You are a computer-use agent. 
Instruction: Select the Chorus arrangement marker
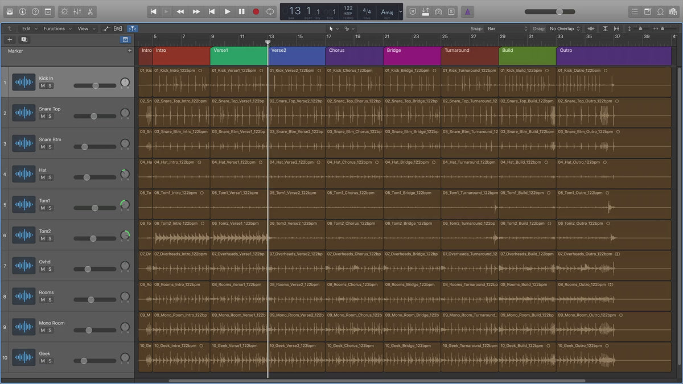[354, 56]
